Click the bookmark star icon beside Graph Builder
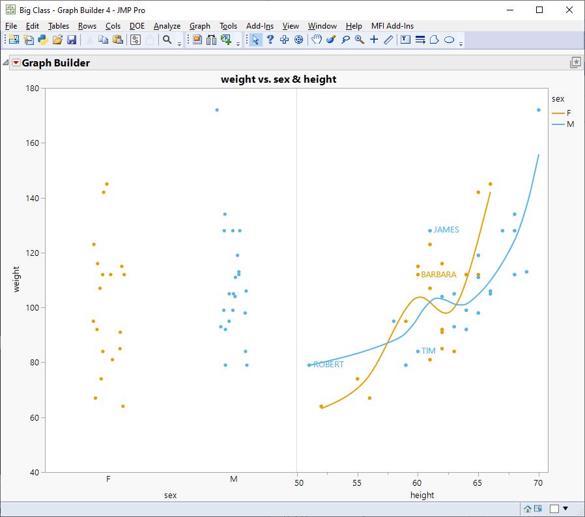Screen dimensions: 585x517 click(575, 63)
